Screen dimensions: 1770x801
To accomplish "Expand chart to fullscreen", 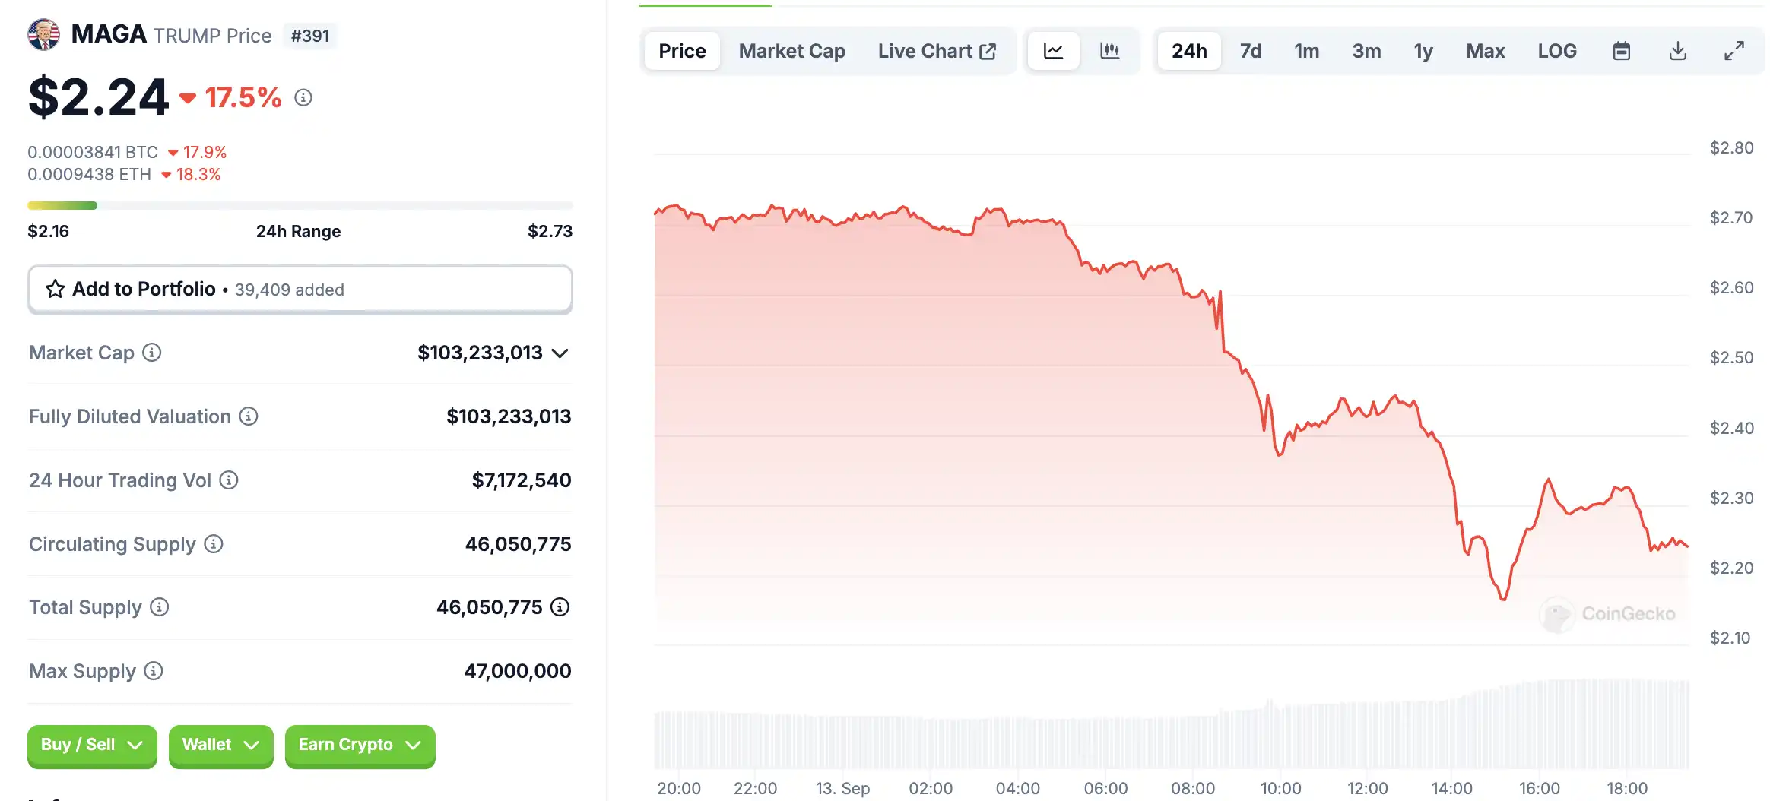I will click(x=1734, y=51).
